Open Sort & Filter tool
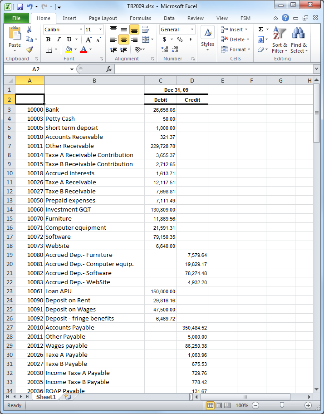This screenshot has height=414, width=324. point(280,40)
